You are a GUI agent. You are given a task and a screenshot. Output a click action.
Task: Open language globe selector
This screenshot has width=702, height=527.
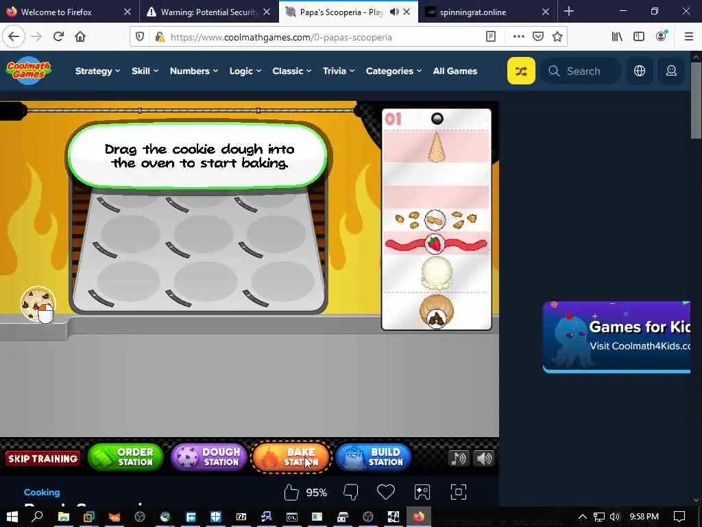(640, 71)
